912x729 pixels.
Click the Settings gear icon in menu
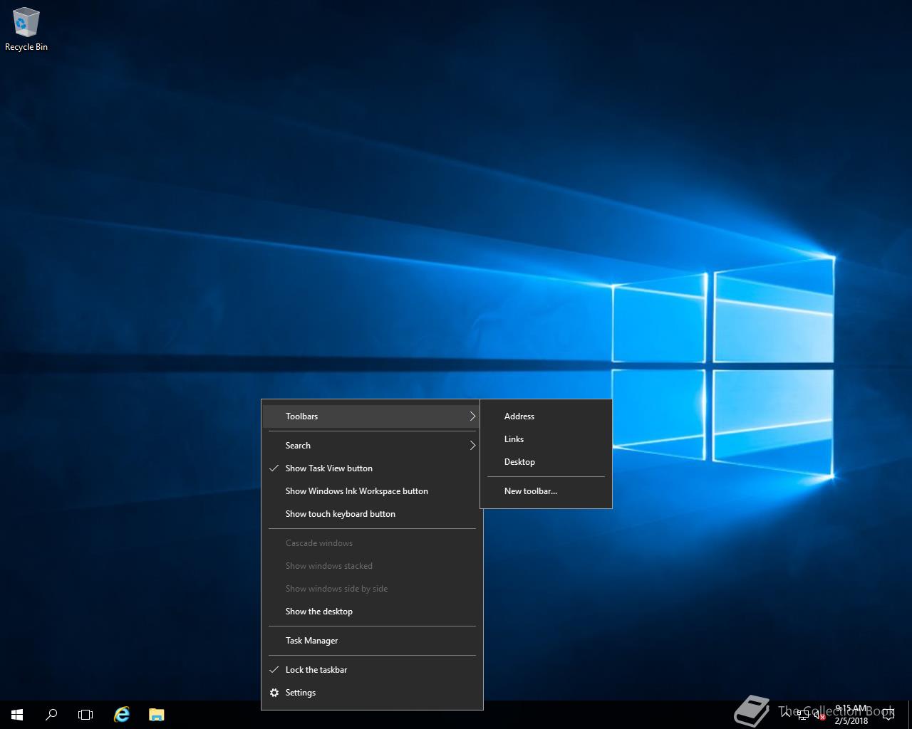(274, 693)
